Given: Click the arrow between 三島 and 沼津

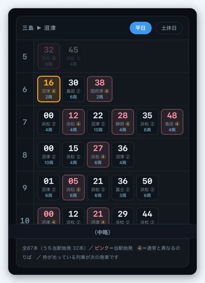Looking at the screenshot, I should 39,28.
